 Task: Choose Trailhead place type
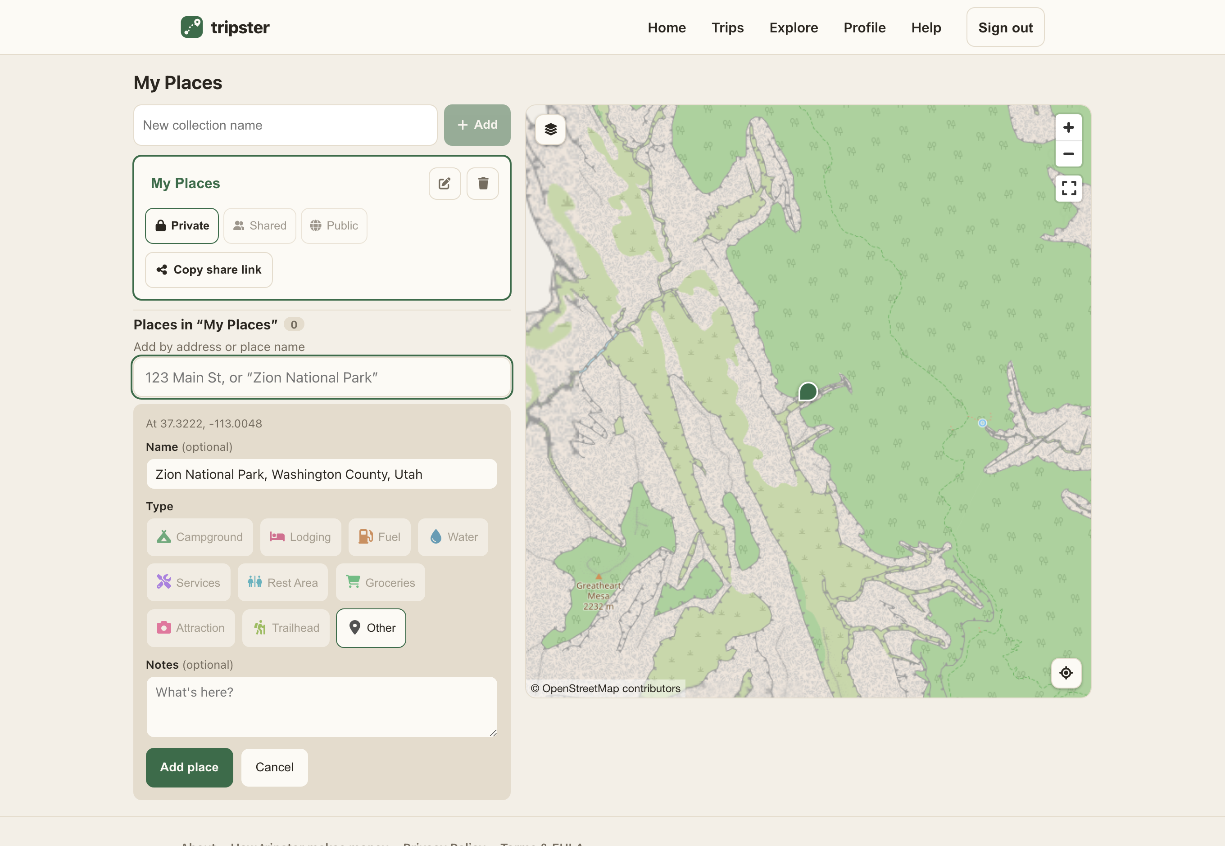286,628
